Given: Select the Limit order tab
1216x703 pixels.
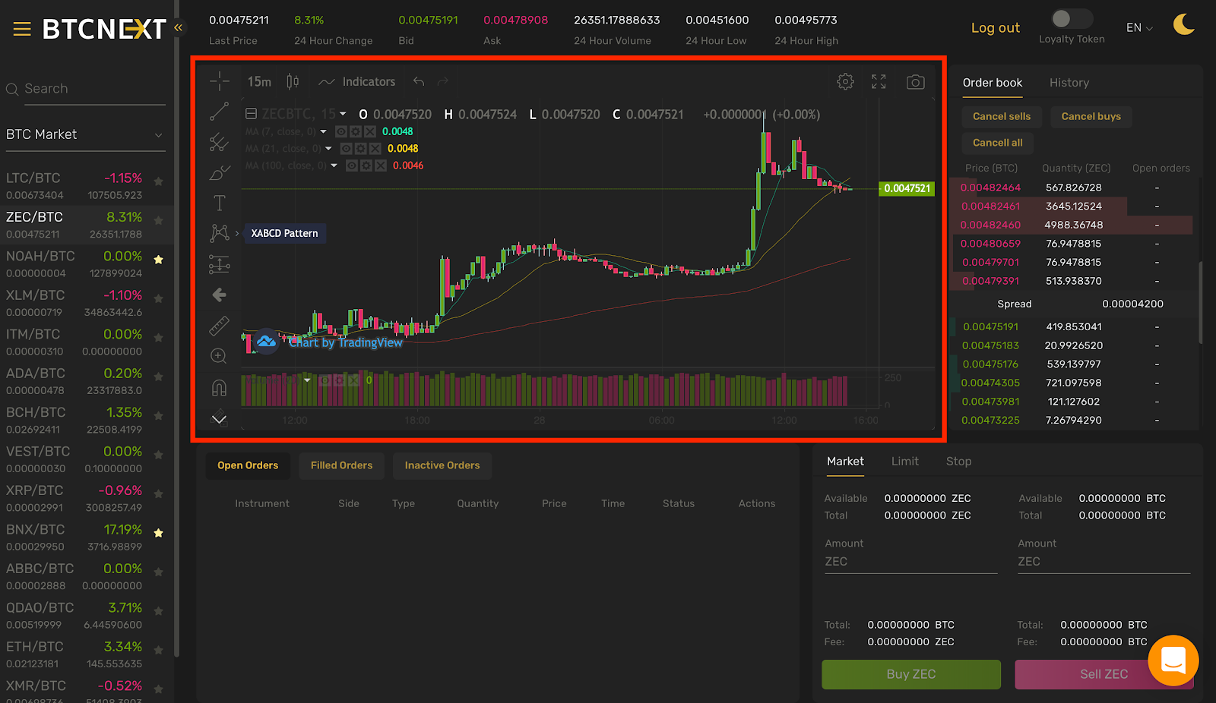Looking at the screenshot, I should coord(904,462).
